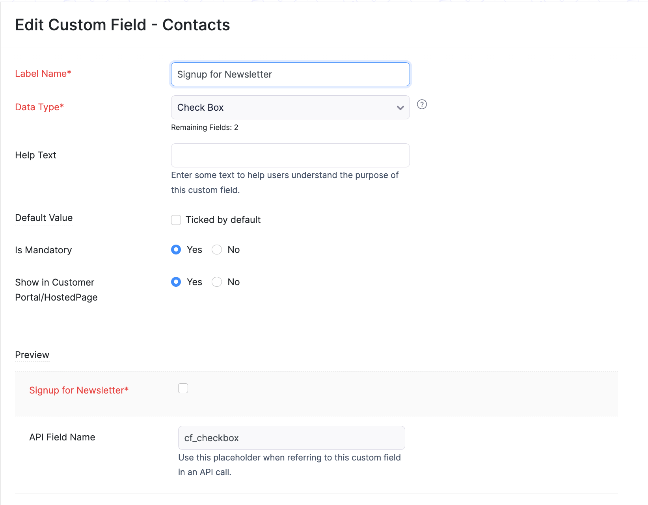Open the Data Type dropdown
Image resolution: width=648 pixels, height=505 pixels.
coord(290,107)
